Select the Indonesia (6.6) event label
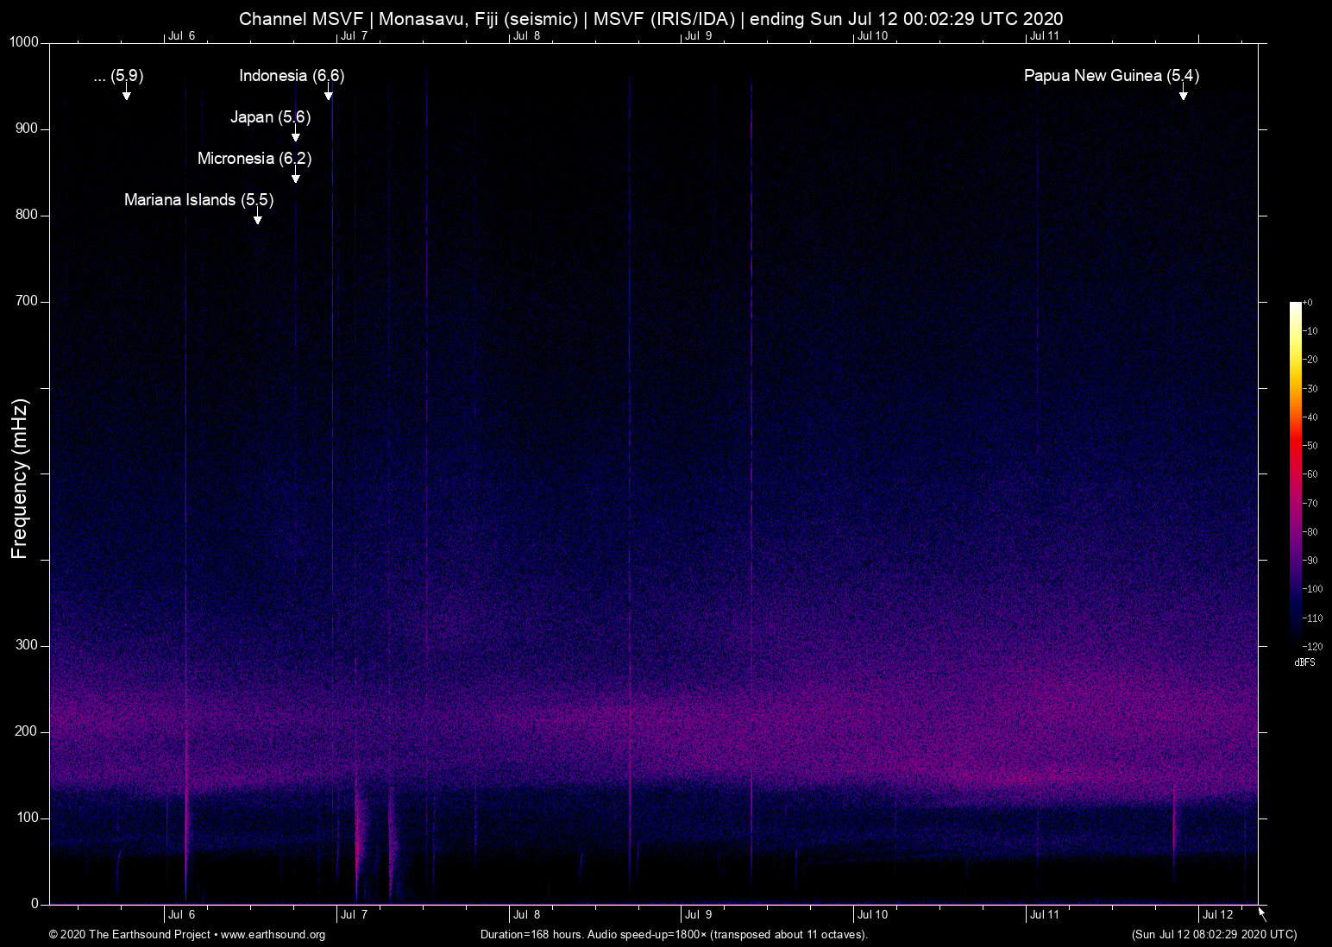The height and width of the screenshot is (947, 1332). [292, 76]
